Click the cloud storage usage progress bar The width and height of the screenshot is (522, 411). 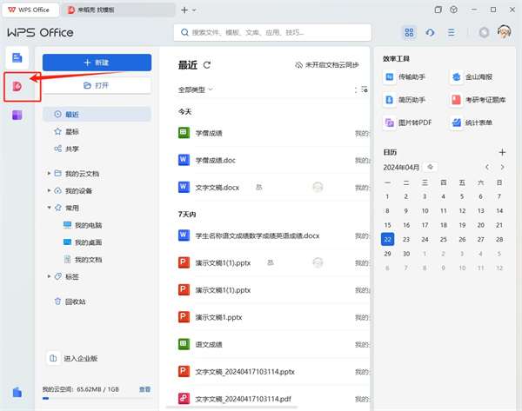coord(97,398)
